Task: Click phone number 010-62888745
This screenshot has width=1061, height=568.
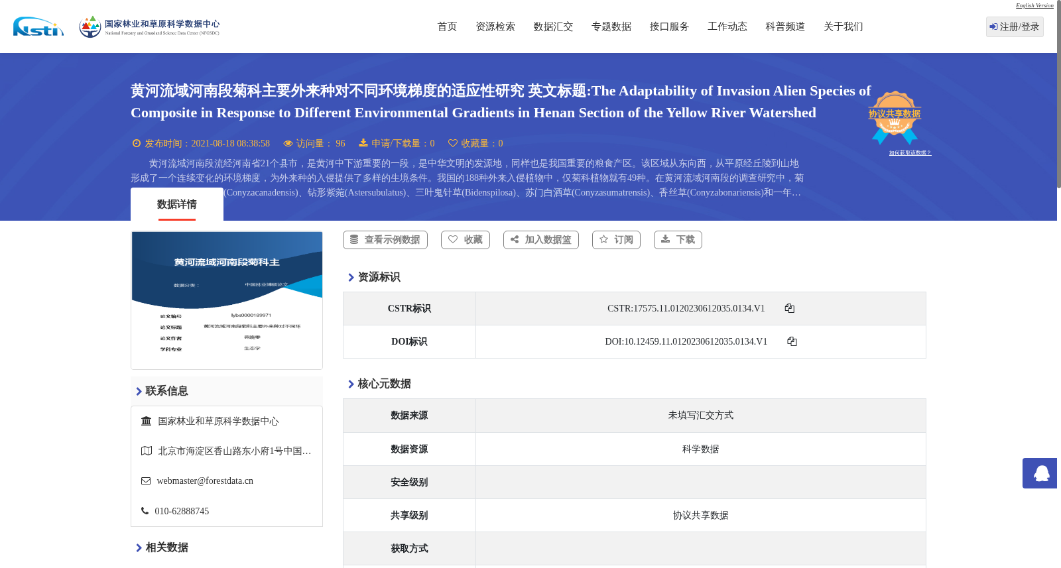Action: 182,511
